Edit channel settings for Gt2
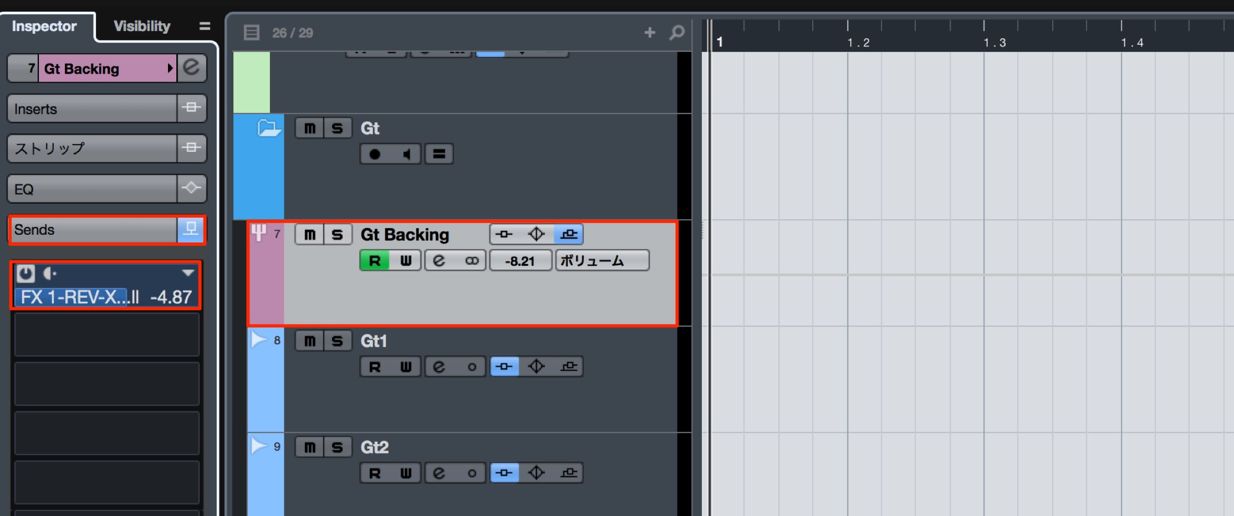The height and width of the screenshot is (516, 1234). (439, 473)
